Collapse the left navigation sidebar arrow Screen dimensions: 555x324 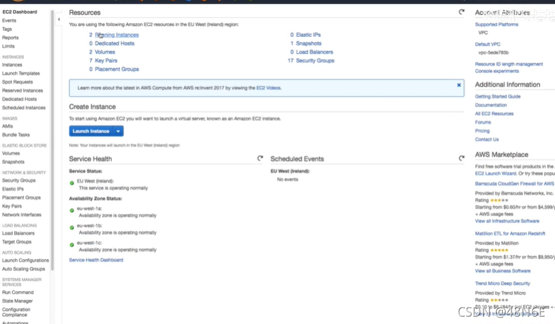coord(59,19)
